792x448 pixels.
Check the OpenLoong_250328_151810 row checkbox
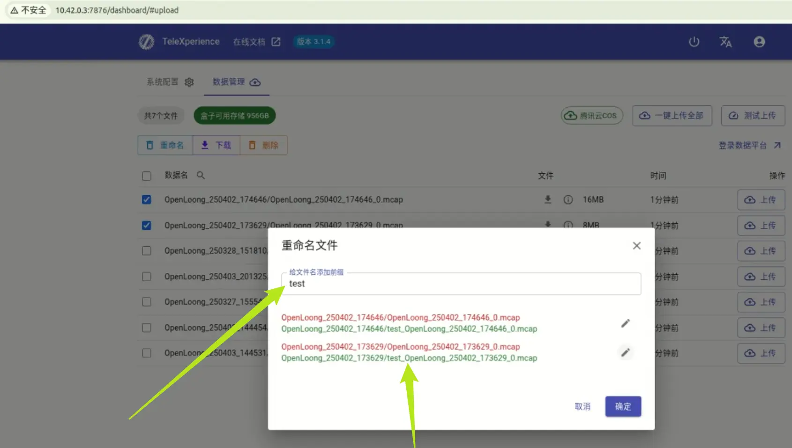click(147, 250)
